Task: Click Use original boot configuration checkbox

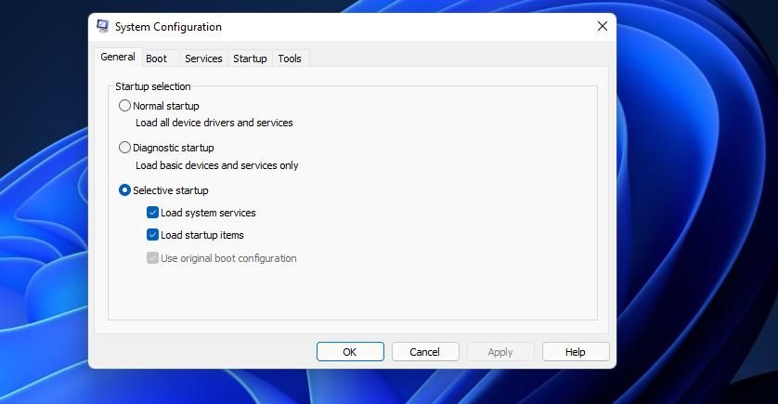Action: pyautogui.click(x=152, y=258)
